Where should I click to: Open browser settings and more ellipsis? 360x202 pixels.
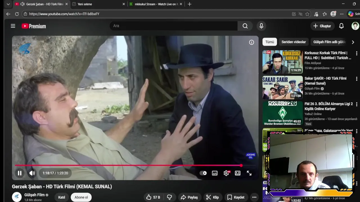(x=341, y=14)
